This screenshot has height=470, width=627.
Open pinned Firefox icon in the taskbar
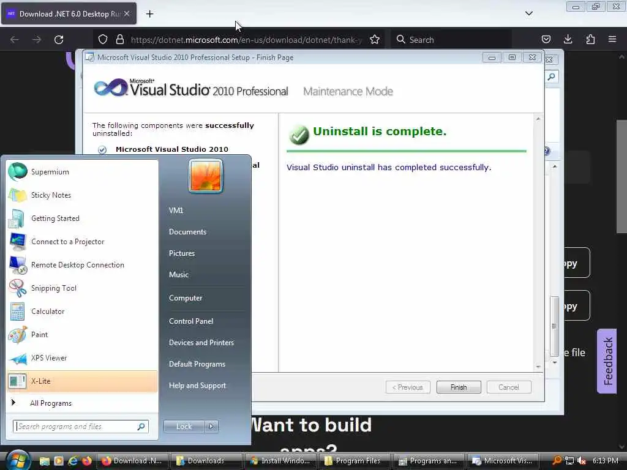click(x=87, y=461)
